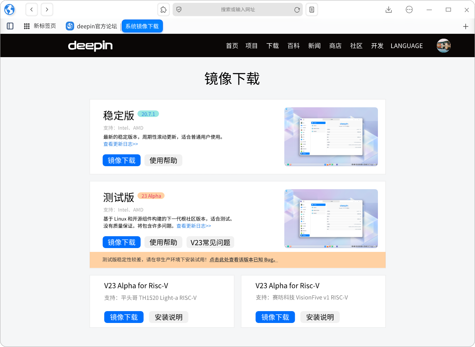Open the 新闻 navigation menu item
This screenshot has width=475, height=347.
314,46
